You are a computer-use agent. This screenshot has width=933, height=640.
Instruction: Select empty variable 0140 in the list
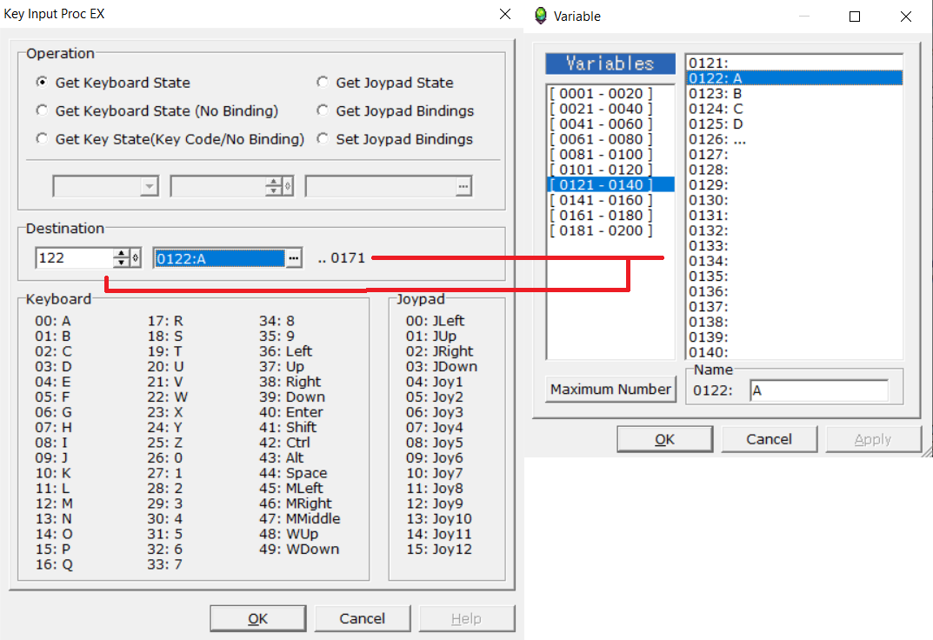[x=795, y=352]
